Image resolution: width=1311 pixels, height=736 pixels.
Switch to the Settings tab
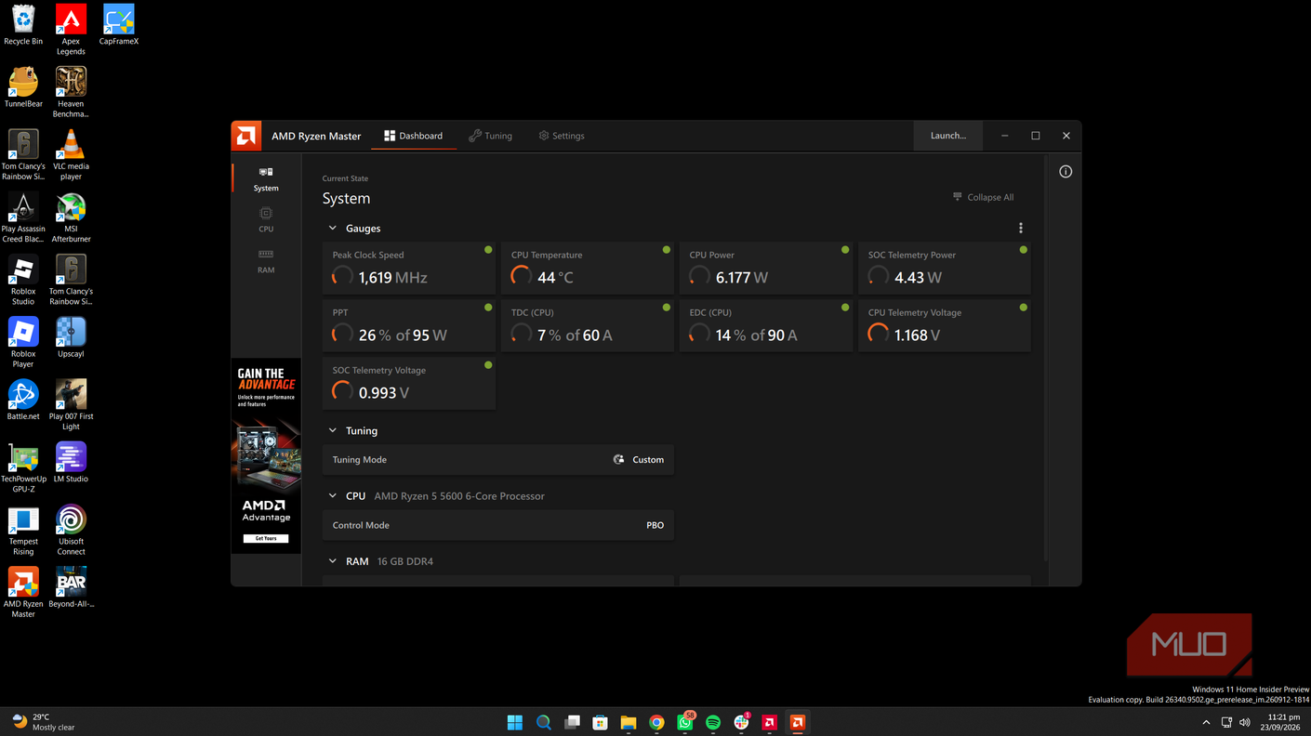562,136
